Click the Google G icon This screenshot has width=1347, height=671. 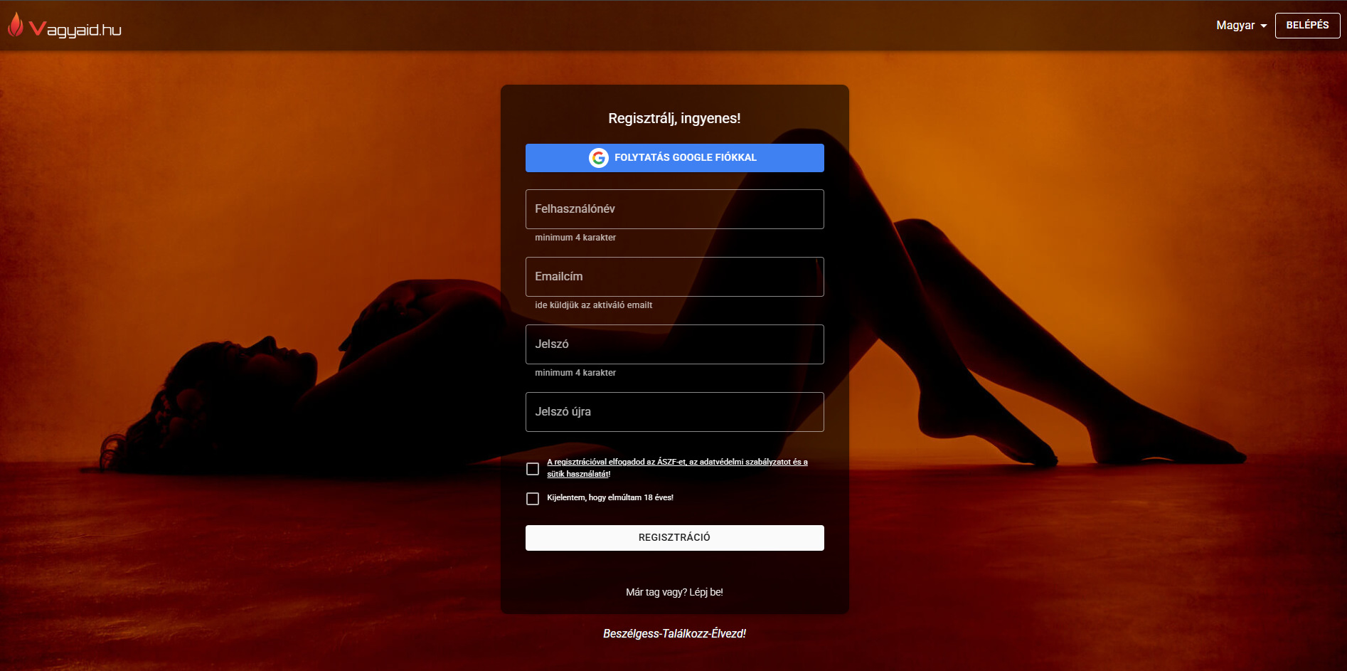pyautogui.click(x=599, y=158)
